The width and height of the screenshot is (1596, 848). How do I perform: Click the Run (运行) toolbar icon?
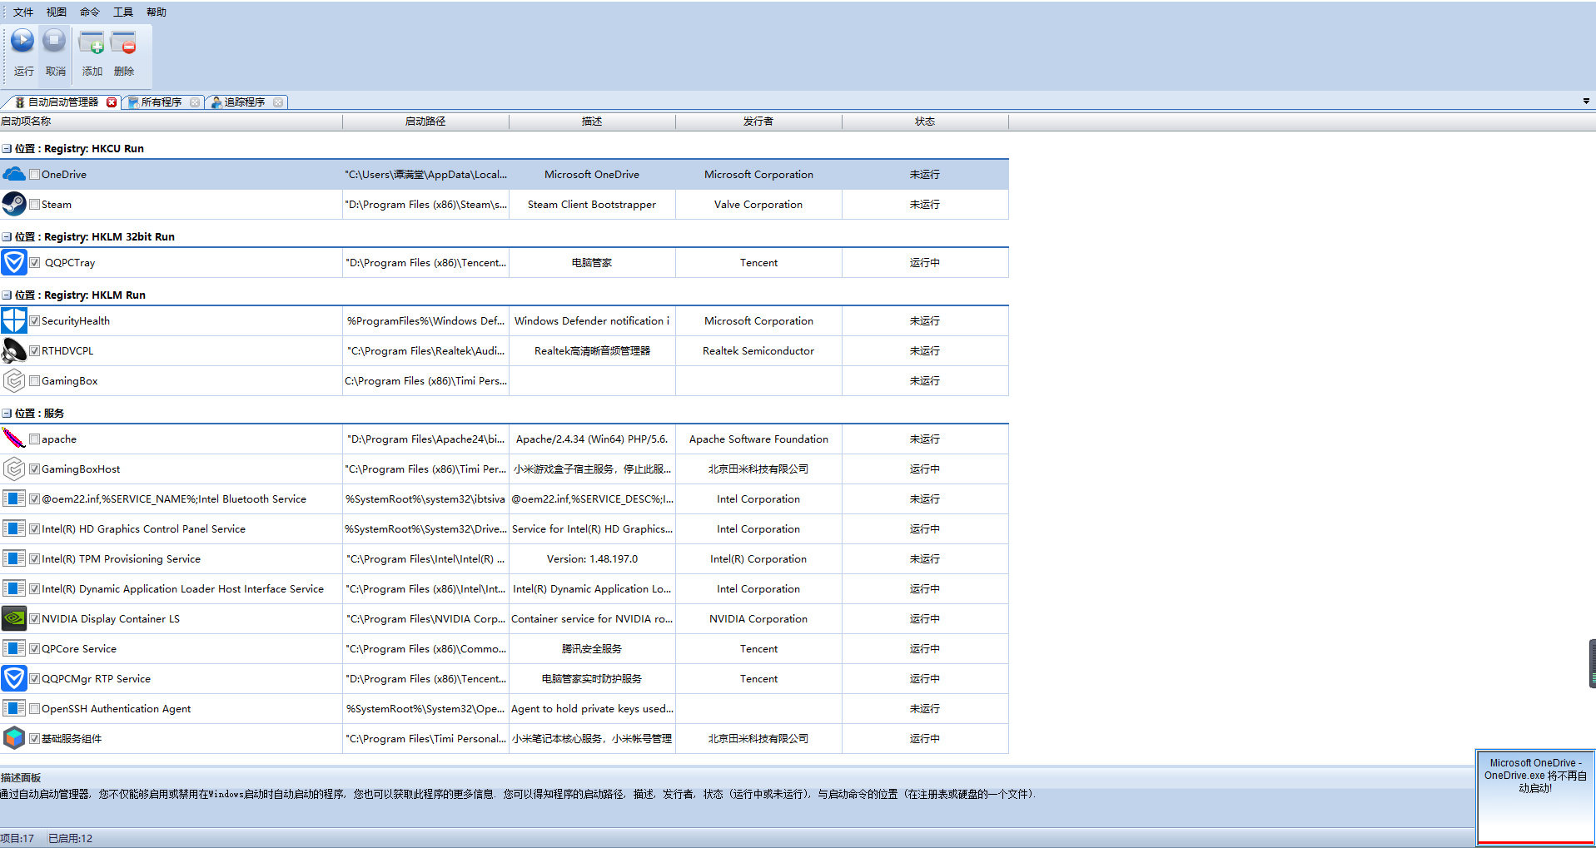[22, 41]
